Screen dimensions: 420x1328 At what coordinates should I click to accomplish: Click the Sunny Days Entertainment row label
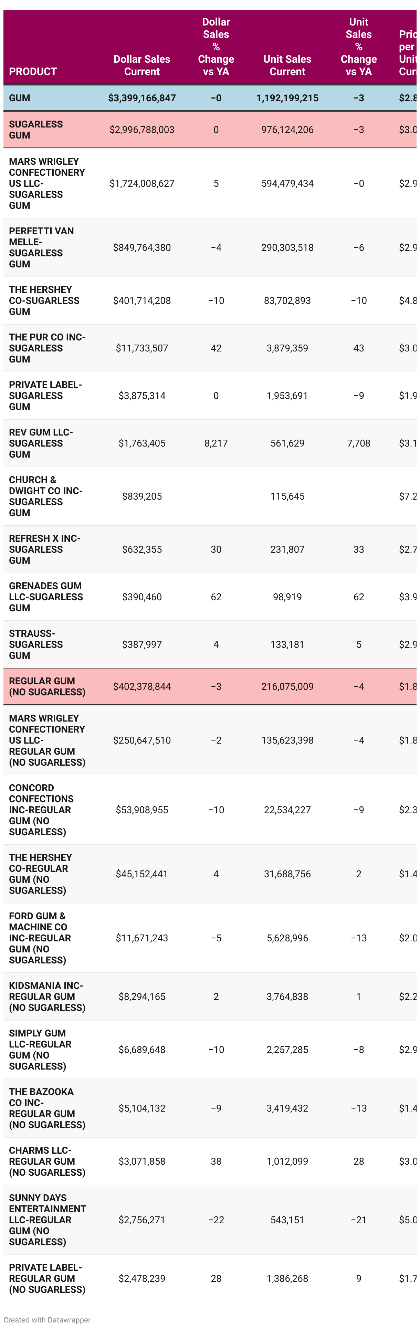click(x=47, y=1219)
